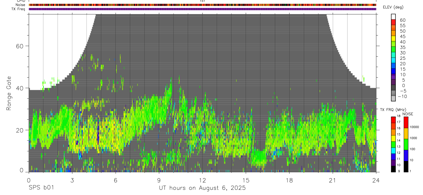Pick the light gray bottom segment of ELEV bar

[x=393, y=98]
